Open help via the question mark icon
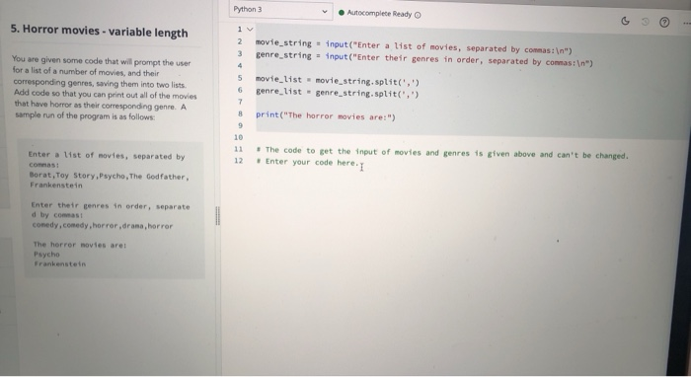Image resolution: width=691 pixels, height=377 pixels. [664, 22]
